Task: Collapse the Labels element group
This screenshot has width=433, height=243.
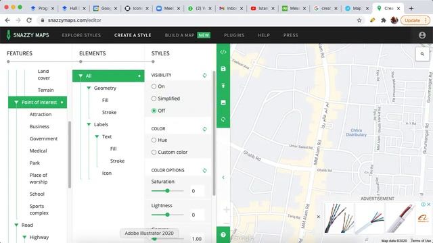Action: 89,124
